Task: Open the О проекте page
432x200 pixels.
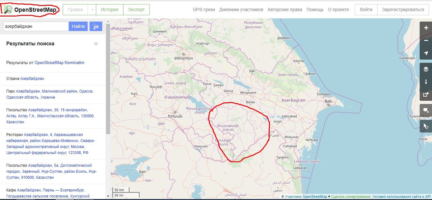Action: [339, 10]
